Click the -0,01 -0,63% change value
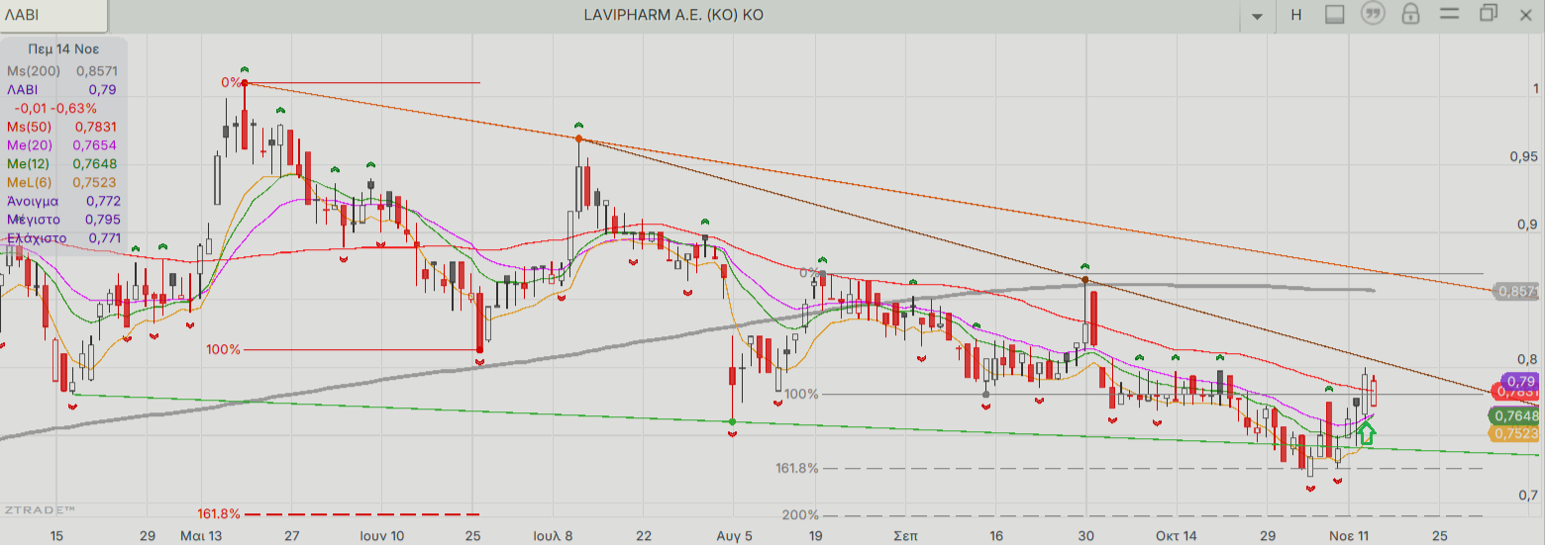The width and height of the screenshot is (1545, 545). [x=56, y=108]
